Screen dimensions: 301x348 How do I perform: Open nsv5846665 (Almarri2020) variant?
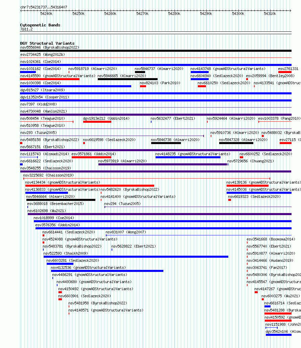[x=122, y=76]
